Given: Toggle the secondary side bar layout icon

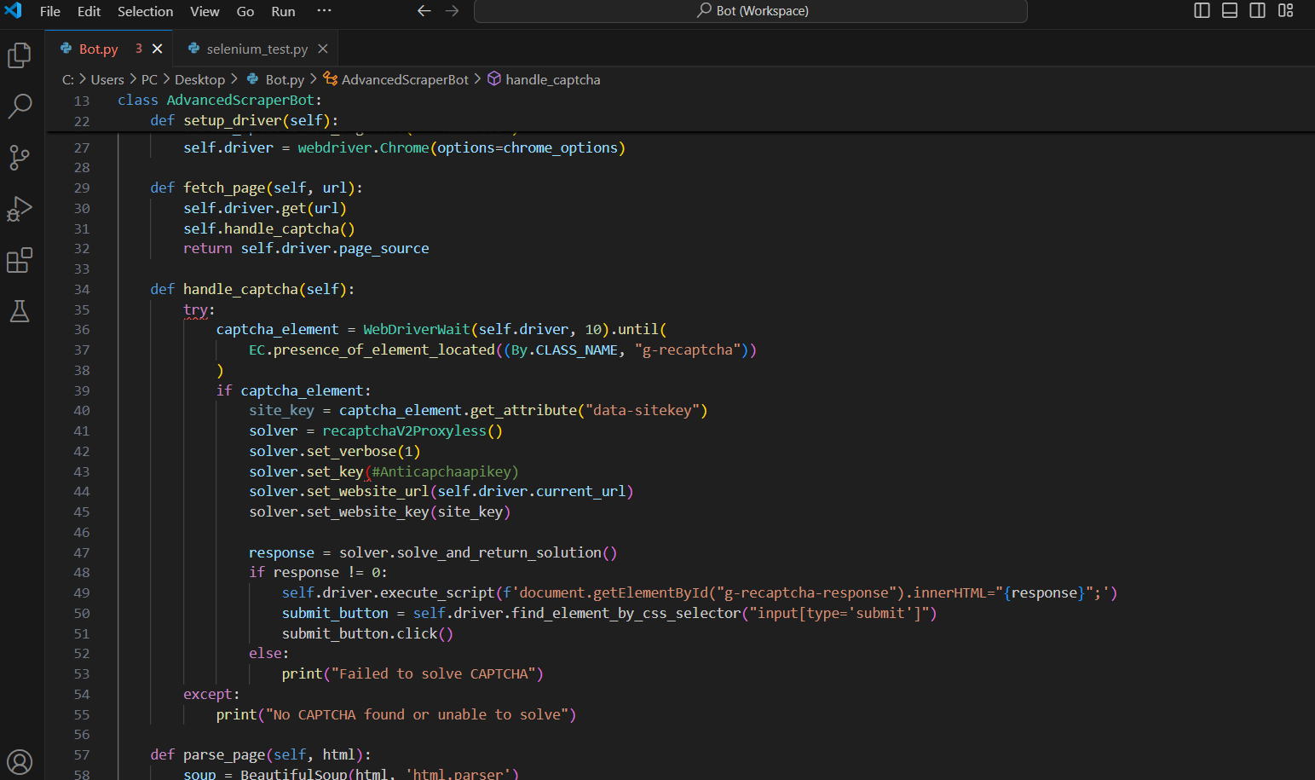Looking at the screenshot, I should [x=1258, y=11].
